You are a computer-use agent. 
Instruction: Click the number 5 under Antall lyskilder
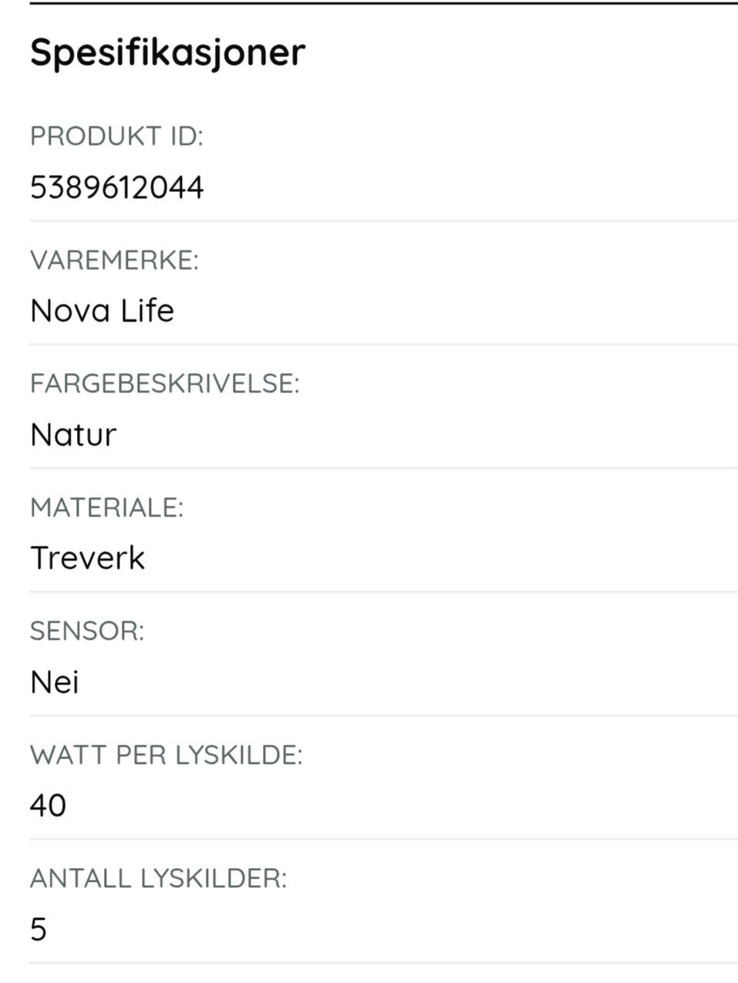click(39, 930)
